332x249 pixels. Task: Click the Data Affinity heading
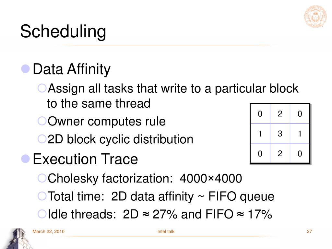pyautogui.click(x=72, y=69)
